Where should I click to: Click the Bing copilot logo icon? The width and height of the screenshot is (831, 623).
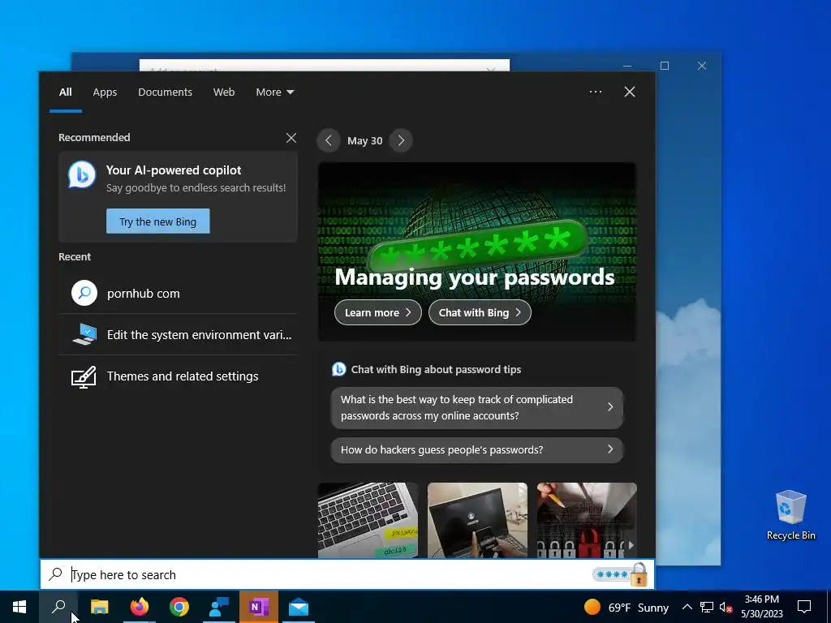82,174
